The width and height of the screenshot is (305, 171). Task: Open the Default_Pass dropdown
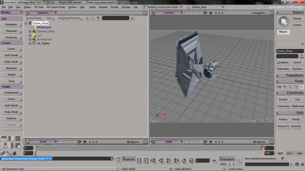[x=206, y=7]
